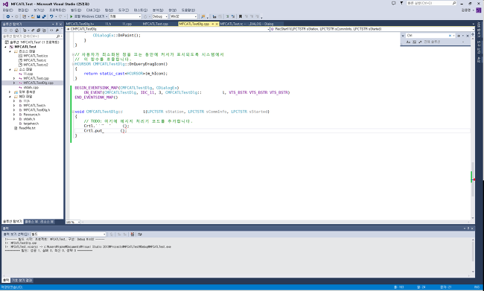484x291 pixels.
Task: Switch to the MFCATLTestDlg.h tab
Action: pyautogui.click(x=80, y=24)
